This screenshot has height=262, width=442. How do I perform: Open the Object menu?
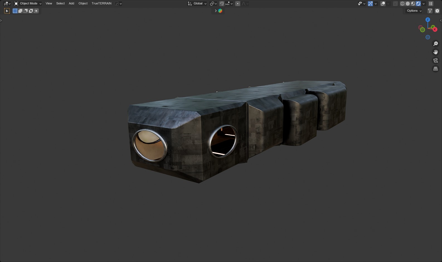point(83,4)
